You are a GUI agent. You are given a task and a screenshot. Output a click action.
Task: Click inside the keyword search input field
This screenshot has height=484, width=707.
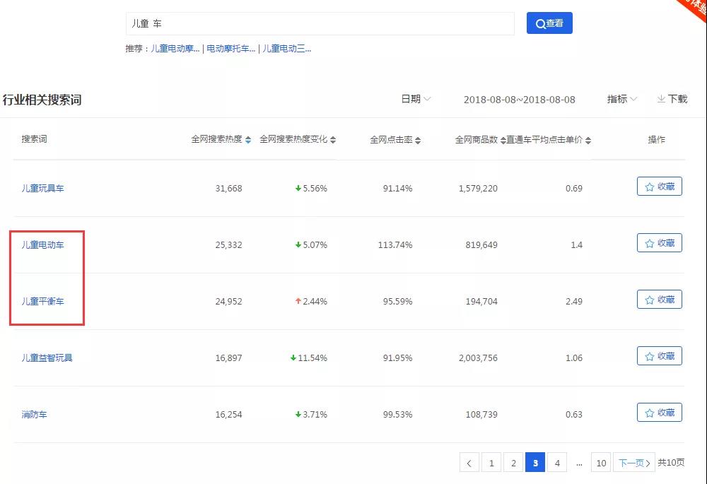point(318,23)
